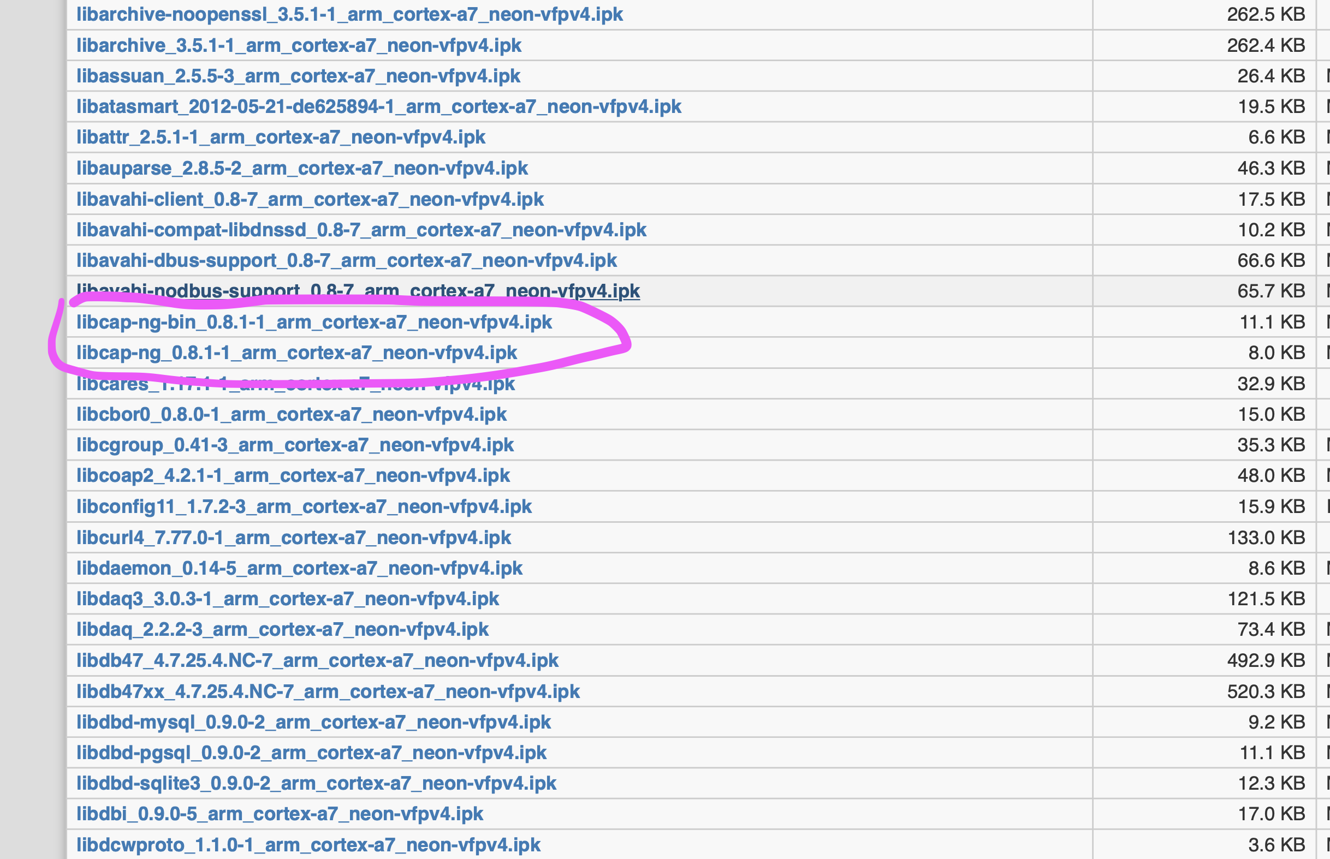Download libcoap2_4.2.1-1 package
Viewport: 1330px width, 859px height.
click(293, 476)
